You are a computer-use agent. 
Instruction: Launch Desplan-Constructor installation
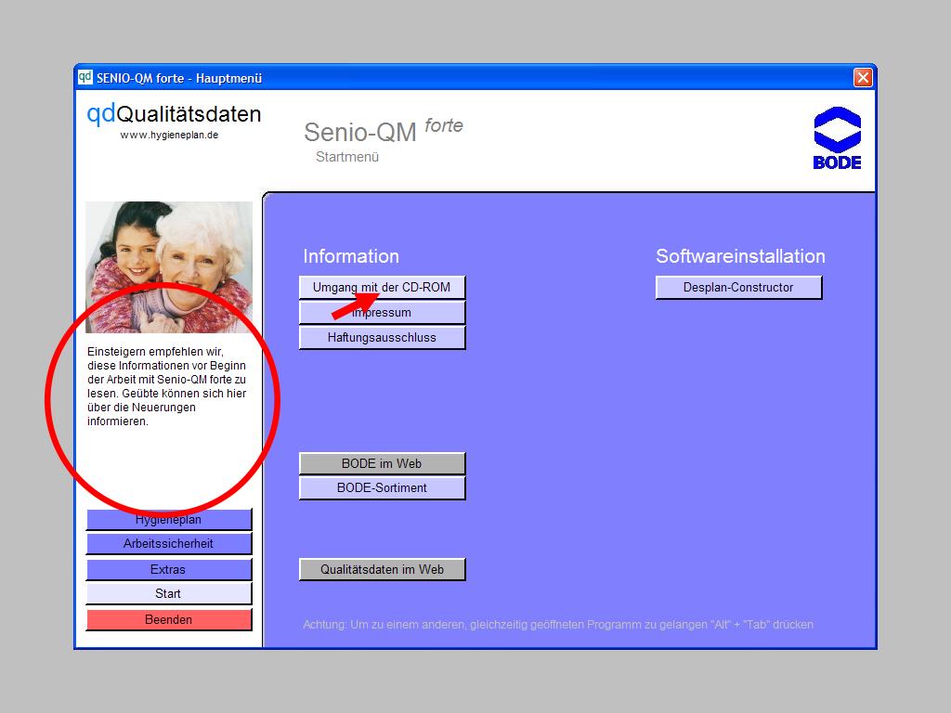[738, 288]
